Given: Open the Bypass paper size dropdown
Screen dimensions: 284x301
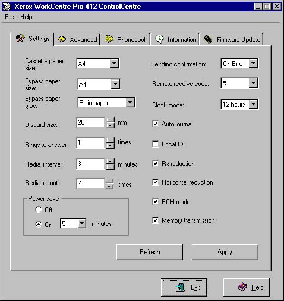Looking at the screenshot, I should click(116, 84).
